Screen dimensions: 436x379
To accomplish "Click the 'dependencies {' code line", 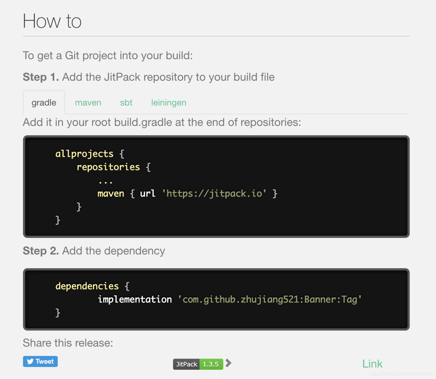I will pos(93,286).
